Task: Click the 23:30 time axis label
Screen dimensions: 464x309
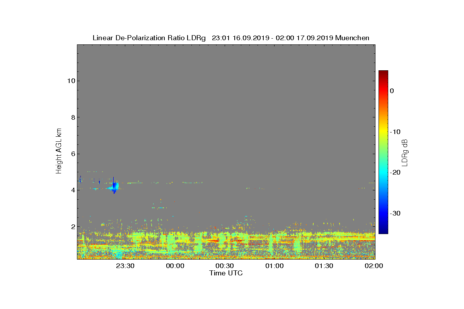Action: coord(126,266)
